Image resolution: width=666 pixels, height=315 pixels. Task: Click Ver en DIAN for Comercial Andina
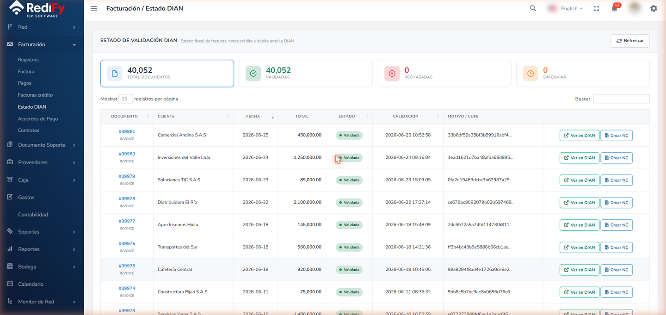coord(579,136)
